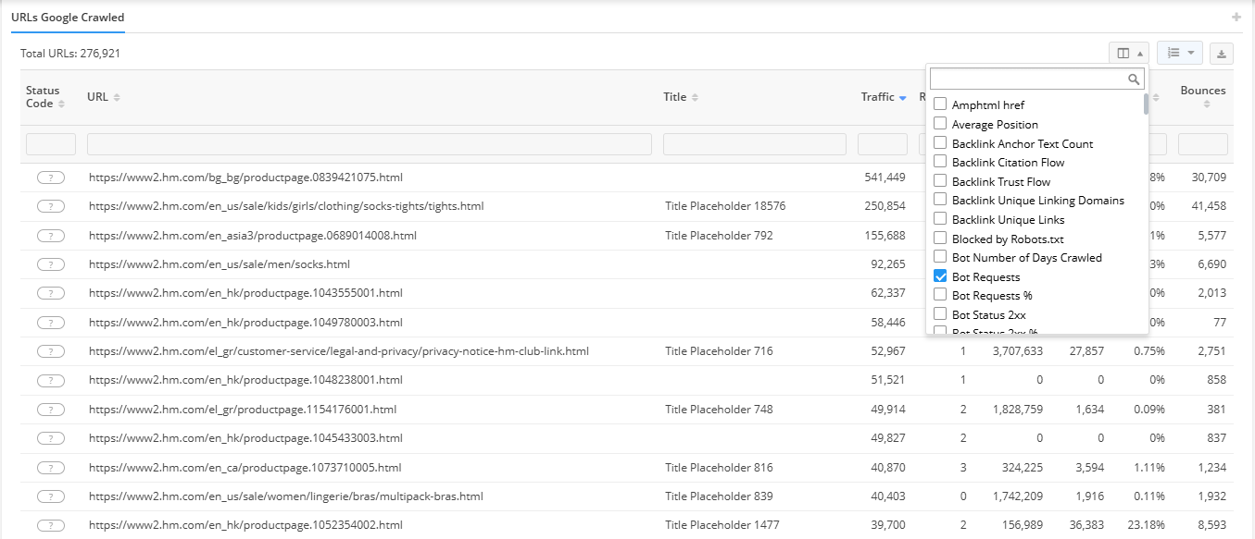Click the download export icon

point(1222,54)
